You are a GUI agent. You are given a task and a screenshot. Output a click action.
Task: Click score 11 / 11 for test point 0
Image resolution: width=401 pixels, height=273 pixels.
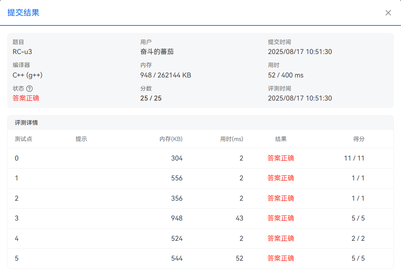click(354, 158)
